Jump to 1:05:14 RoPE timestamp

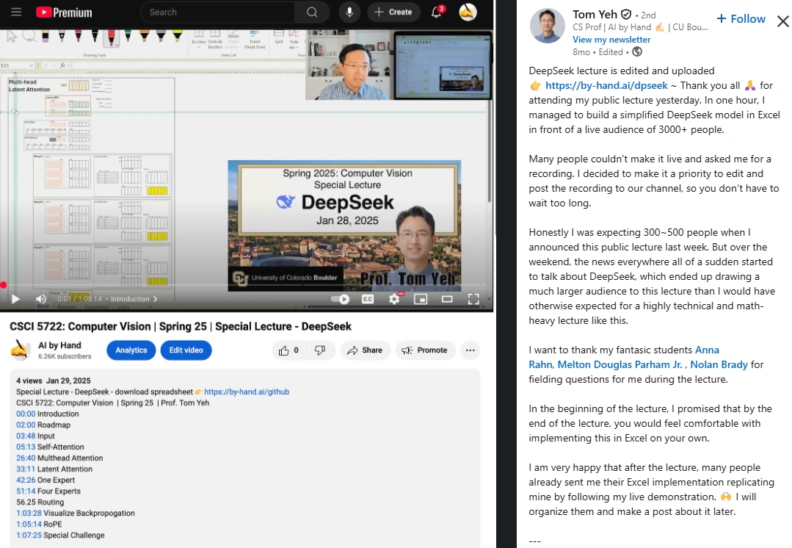point(29,524)
